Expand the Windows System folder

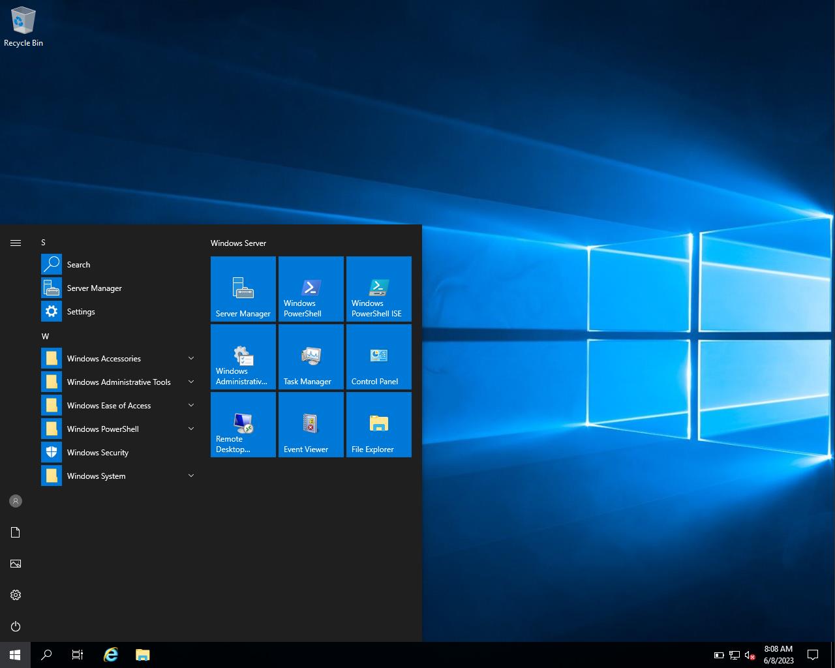tap(117, 476)
